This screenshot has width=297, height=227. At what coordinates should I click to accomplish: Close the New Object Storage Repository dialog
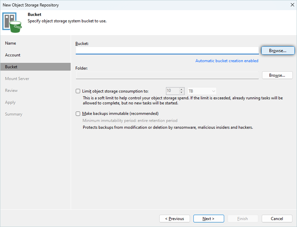coord(291,5)
